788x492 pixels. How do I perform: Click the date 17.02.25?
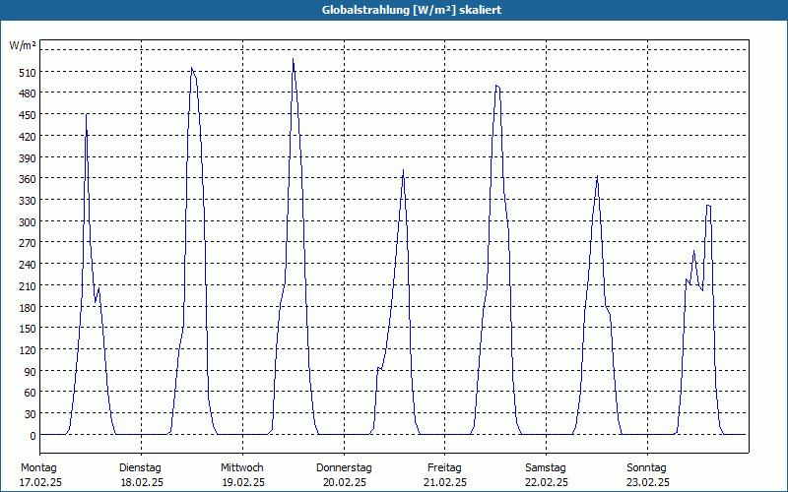40,482
